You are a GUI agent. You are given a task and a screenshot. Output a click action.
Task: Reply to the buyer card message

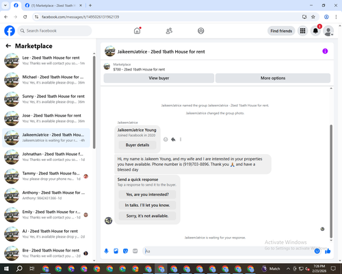coord(173,139)
